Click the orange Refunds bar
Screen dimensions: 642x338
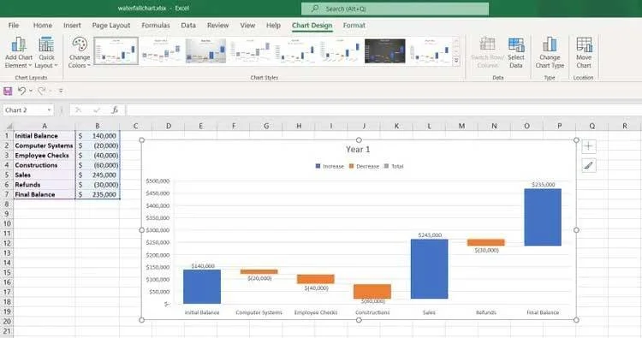pyautogui.click(x=486, y=242)
